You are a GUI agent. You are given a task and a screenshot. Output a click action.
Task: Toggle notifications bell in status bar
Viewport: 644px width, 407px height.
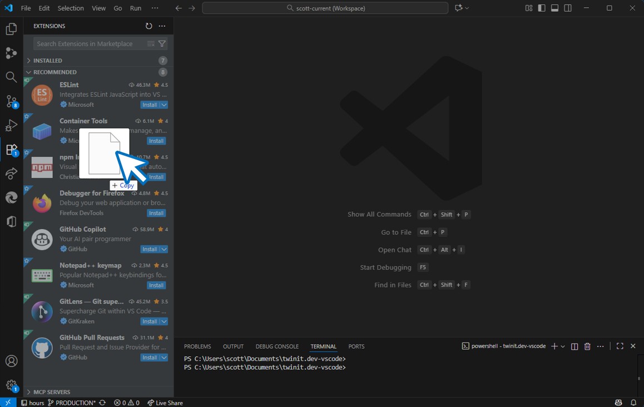(x=633, y=402)
